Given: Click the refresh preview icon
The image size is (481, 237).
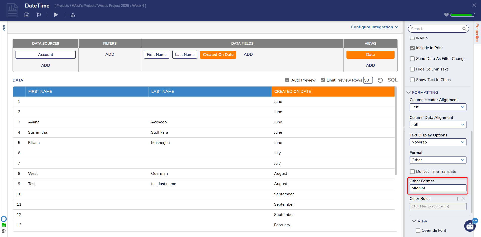Looking at the screenshot, I should [380, 80].
